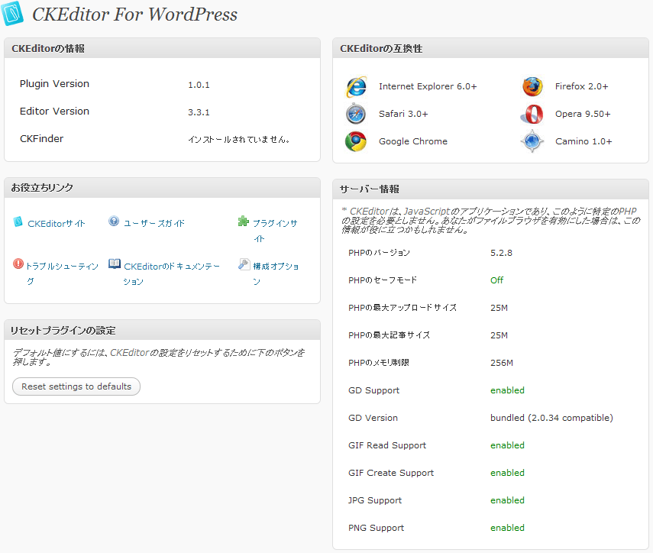Click the GIF Create Support label
The width and height of the screenshot is (653, 553).
click(390, 473)
